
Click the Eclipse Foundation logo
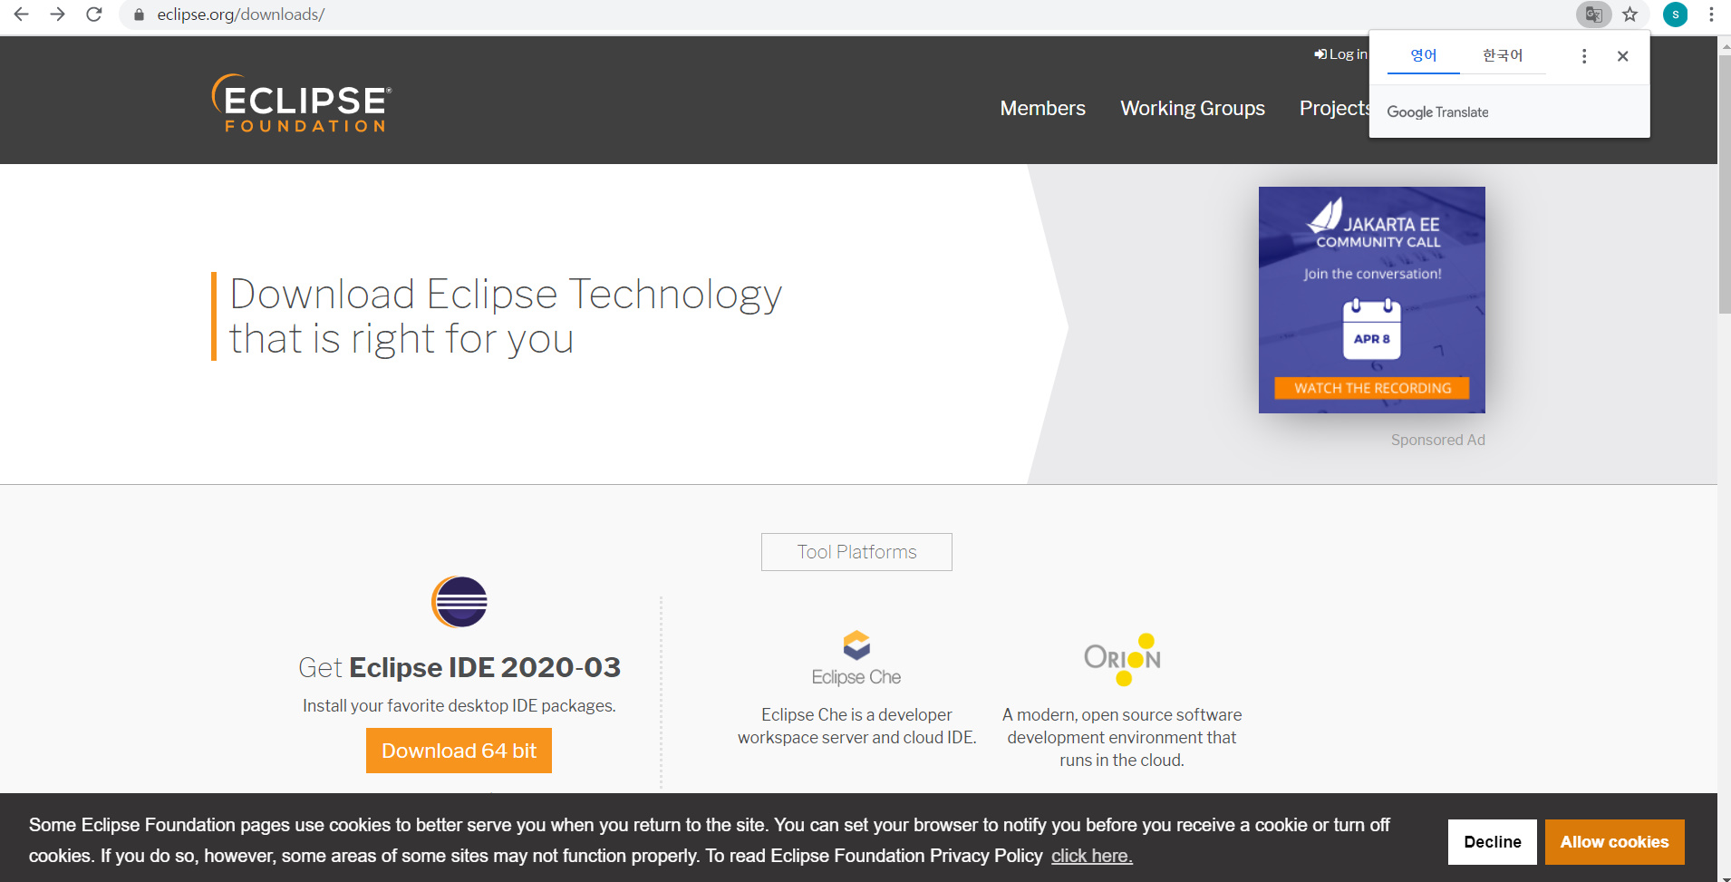pyautogui.click(x=302, y=102)
